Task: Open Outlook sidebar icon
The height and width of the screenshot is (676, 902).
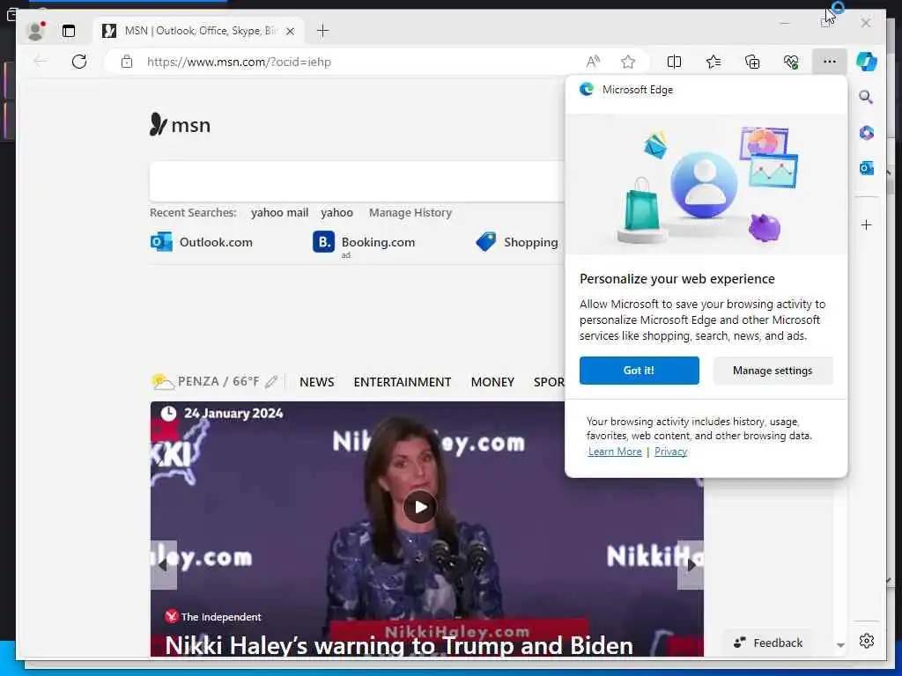Action: 867,168
